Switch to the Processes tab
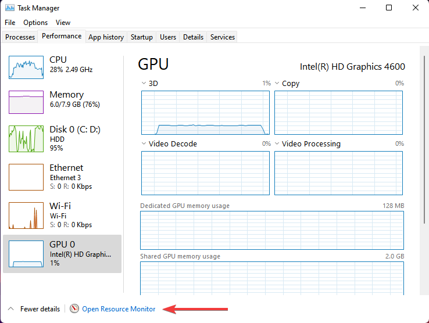 click(20, 37)
